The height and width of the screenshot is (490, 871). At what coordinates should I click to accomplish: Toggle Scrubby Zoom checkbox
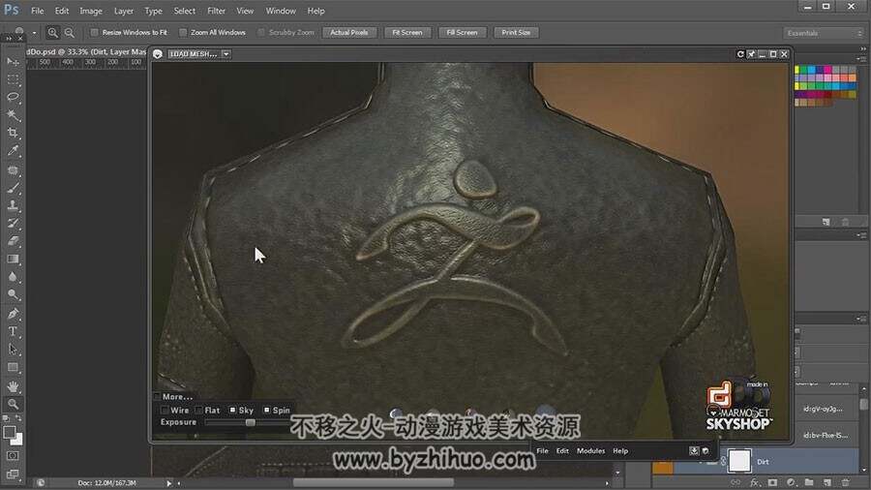[x=261, y=33]
